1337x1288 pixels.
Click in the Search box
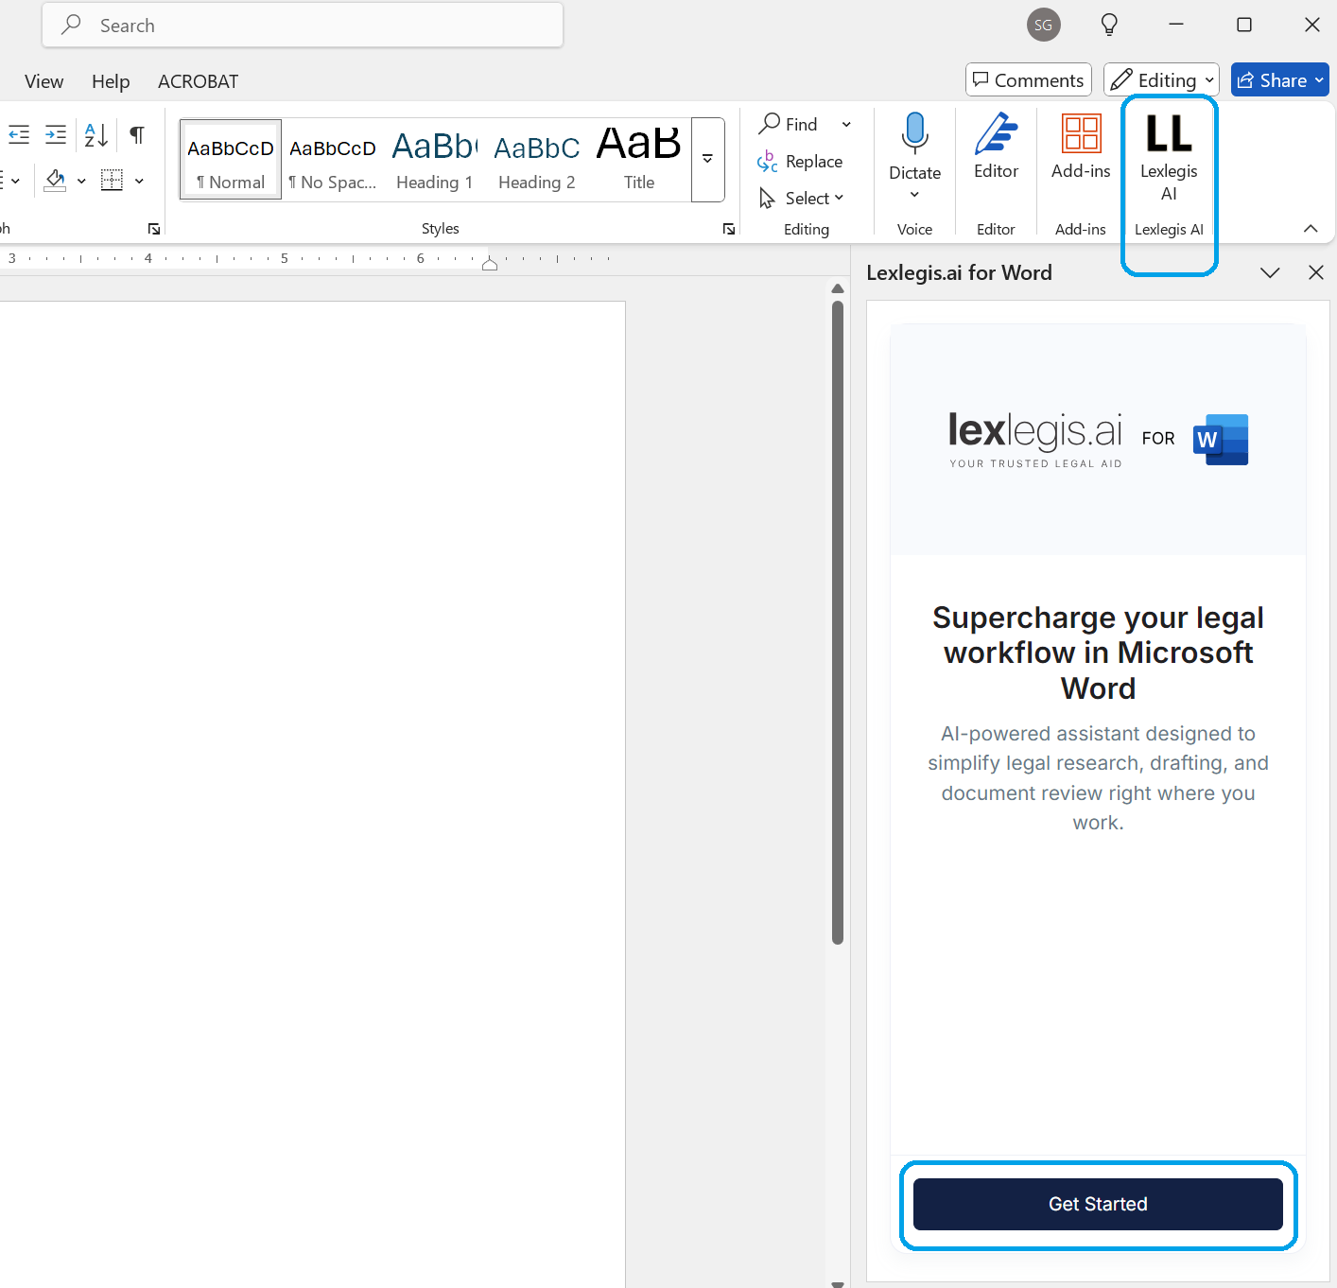(x=303, y=26)
